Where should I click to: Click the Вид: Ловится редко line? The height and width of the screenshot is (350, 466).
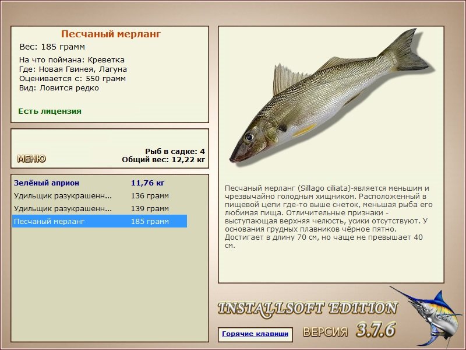tap(59, 88)
